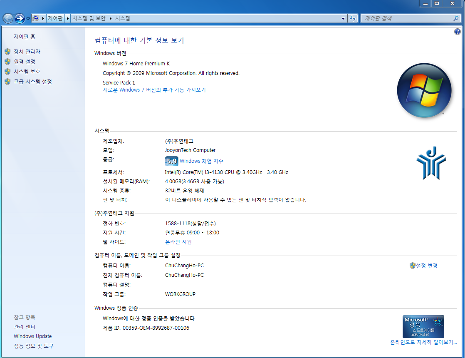
Task: Select the Service Pack 1 text
Action: coord(119,82)
